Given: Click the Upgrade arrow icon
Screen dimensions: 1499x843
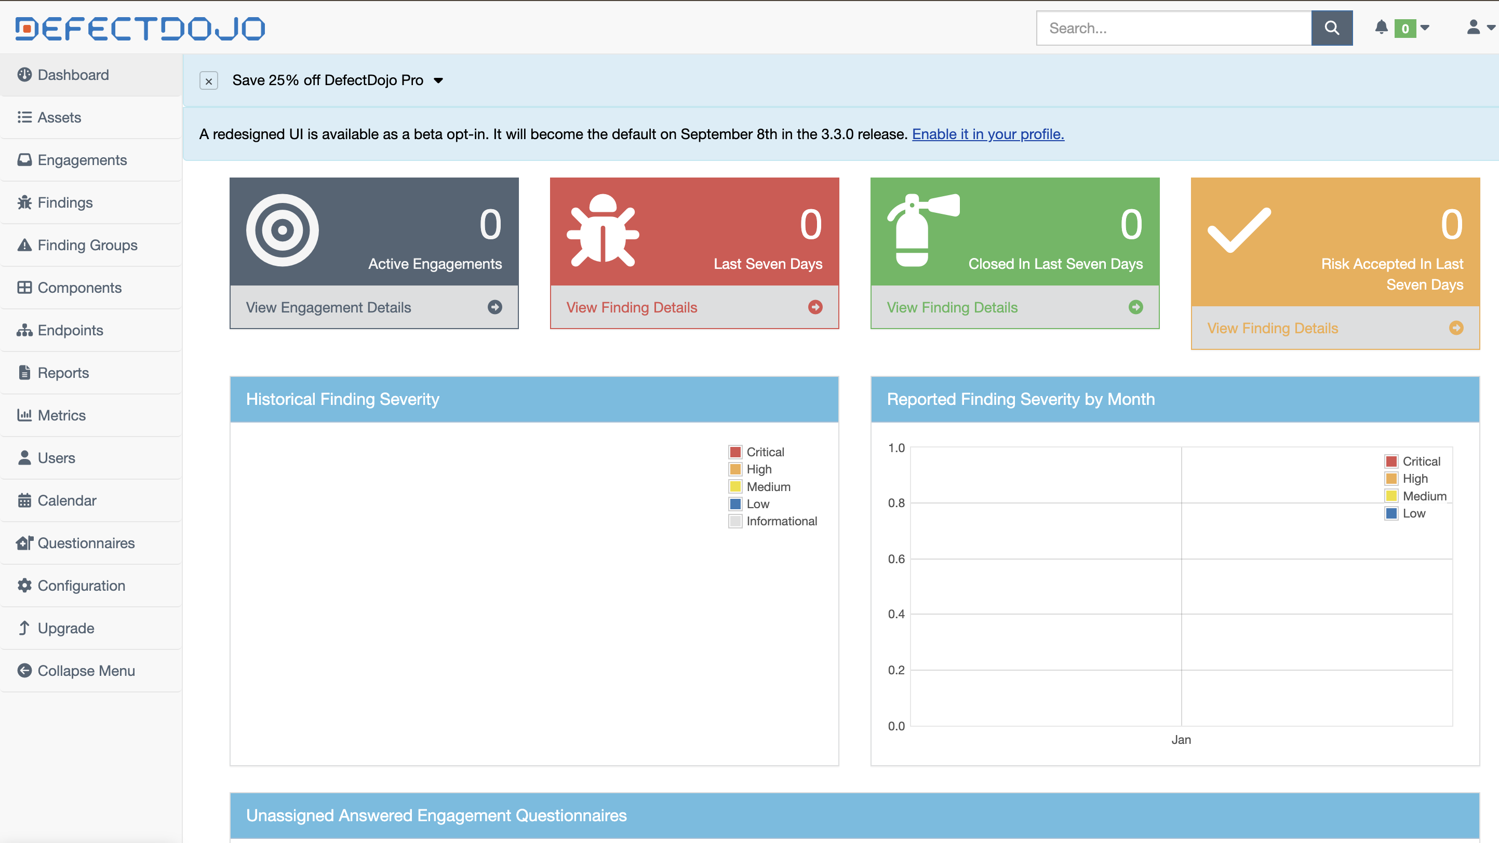Looking at the screenshot, I should (24, 628).
